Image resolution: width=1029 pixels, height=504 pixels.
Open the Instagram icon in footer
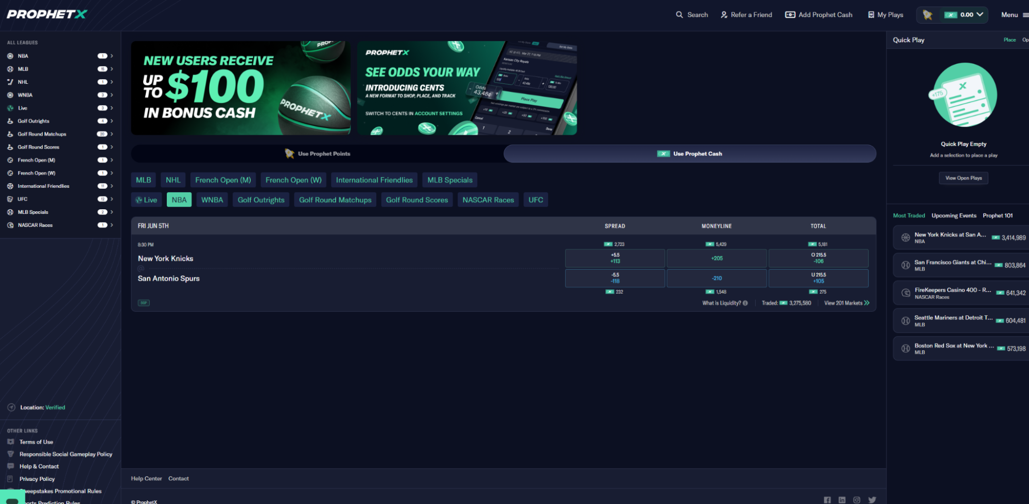point(857,500)
